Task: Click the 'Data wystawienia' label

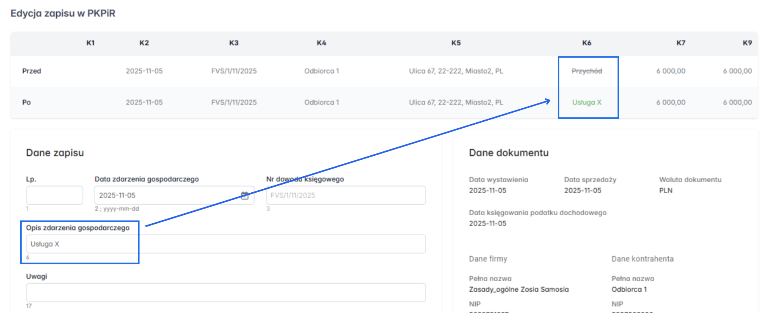Action: click(x=499, y=179)
